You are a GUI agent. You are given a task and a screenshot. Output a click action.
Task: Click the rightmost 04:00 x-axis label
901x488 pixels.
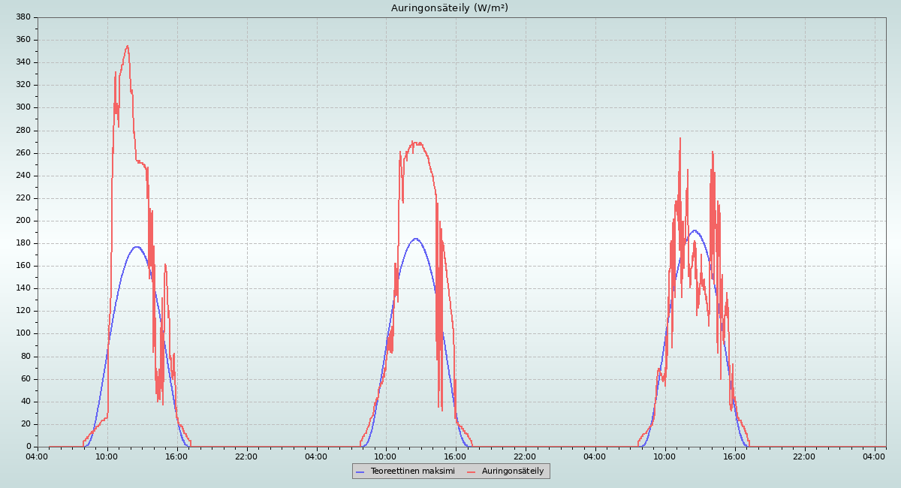click(874, 456)
